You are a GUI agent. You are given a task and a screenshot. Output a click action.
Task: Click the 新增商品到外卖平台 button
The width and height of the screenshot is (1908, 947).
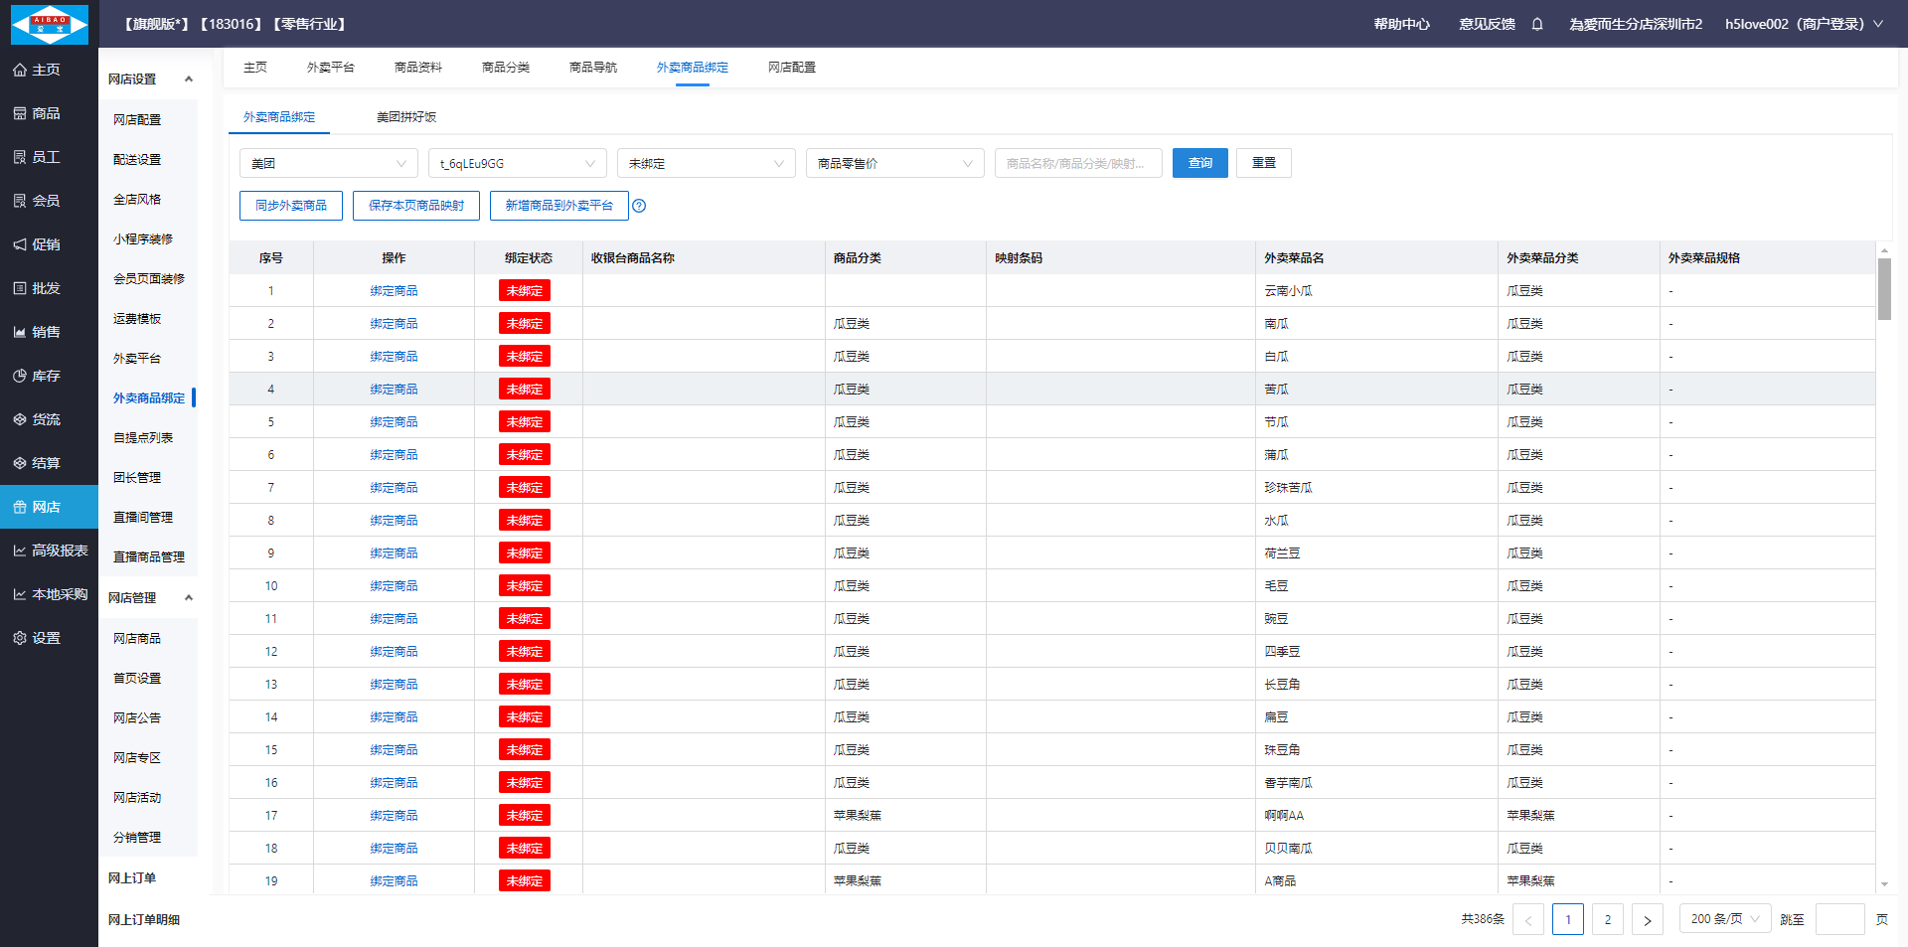click(x=559, y=206)
